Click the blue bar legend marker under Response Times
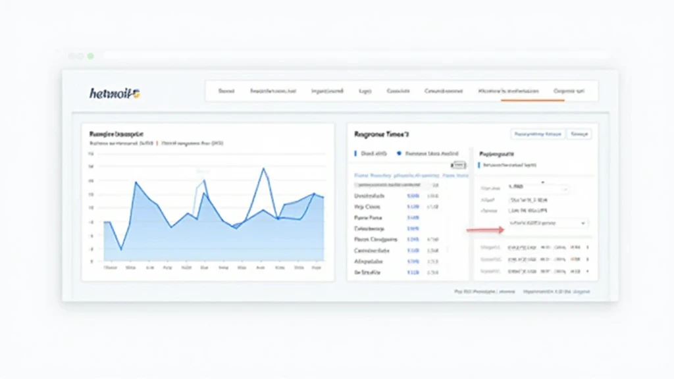Viewport: 674px width, 379px height. coord(355,153)
